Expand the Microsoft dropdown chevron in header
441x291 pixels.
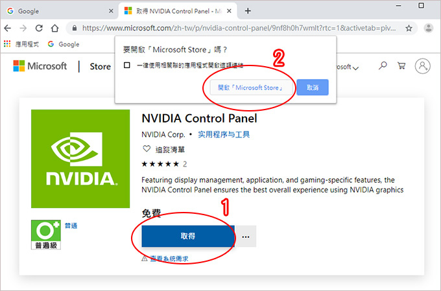point(355,68)
